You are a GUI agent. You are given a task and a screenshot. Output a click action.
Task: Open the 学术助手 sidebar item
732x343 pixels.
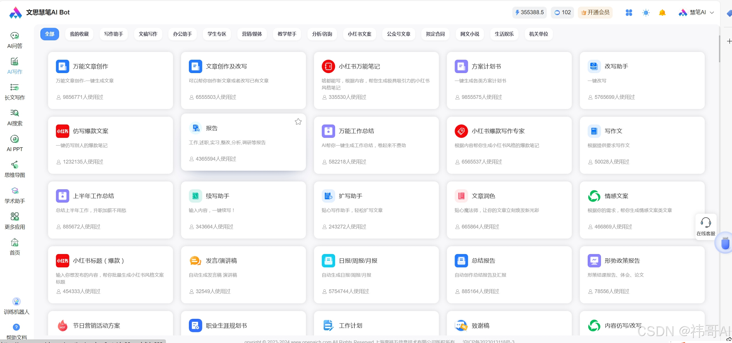15,195
